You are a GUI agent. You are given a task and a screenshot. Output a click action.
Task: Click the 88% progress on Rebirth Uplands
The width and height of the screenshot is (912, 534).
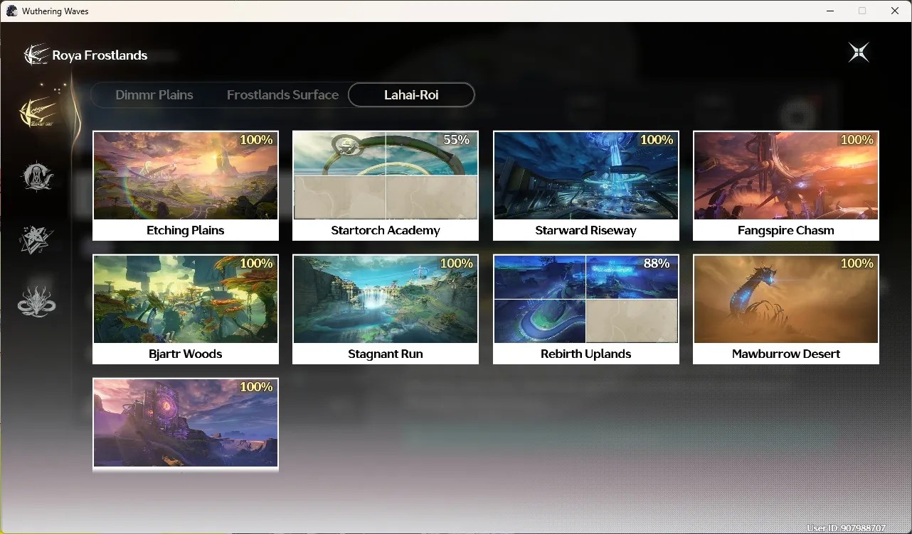coord(657,263)
